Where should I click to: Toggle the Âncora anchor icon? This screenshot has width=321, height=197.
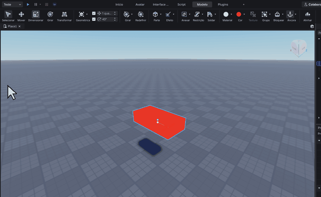(290, 14)
